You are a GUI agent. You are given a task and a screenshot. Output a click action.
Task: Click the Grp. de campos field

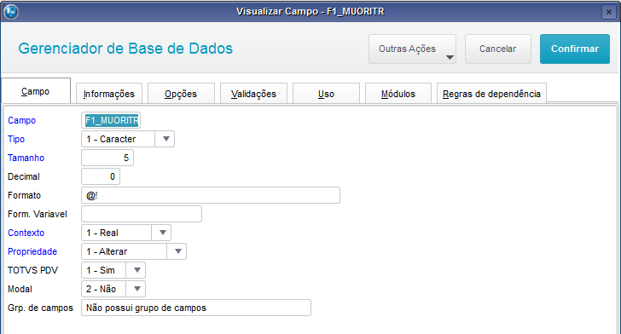click(196, 308)
